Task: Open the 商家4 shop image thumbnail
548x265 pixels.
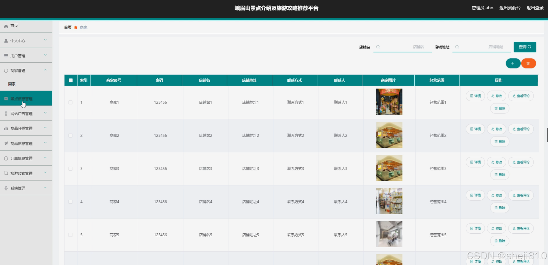Action: point(389,201)
